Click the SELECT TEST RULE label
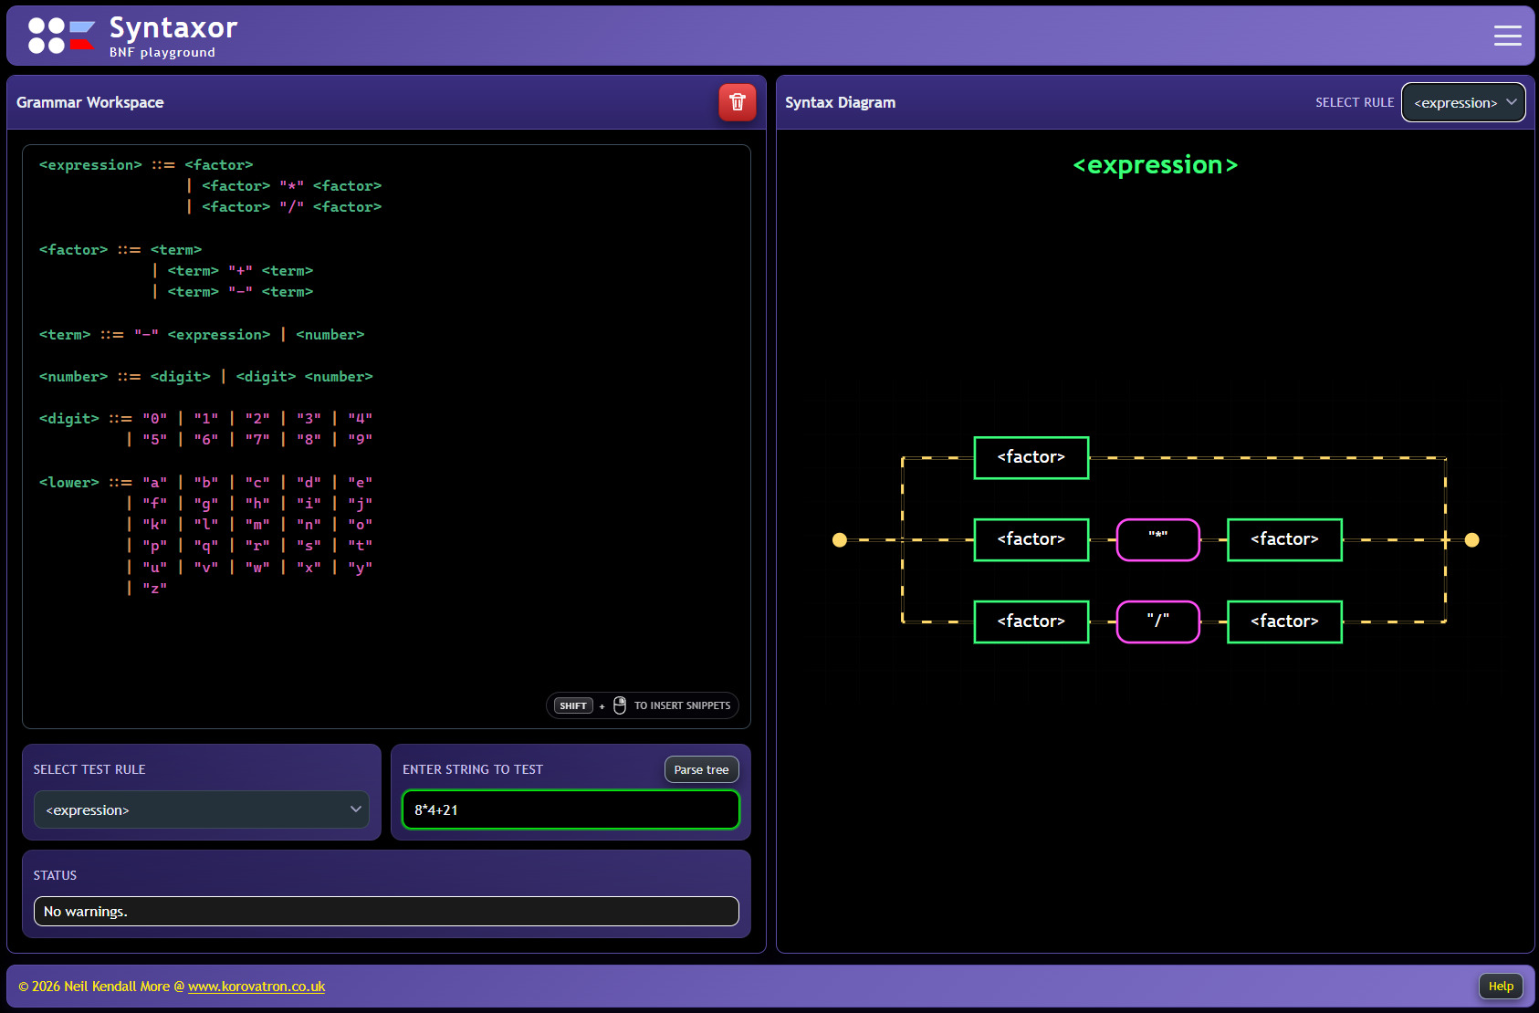1539x1013 pixels. [x=89, y=769]
